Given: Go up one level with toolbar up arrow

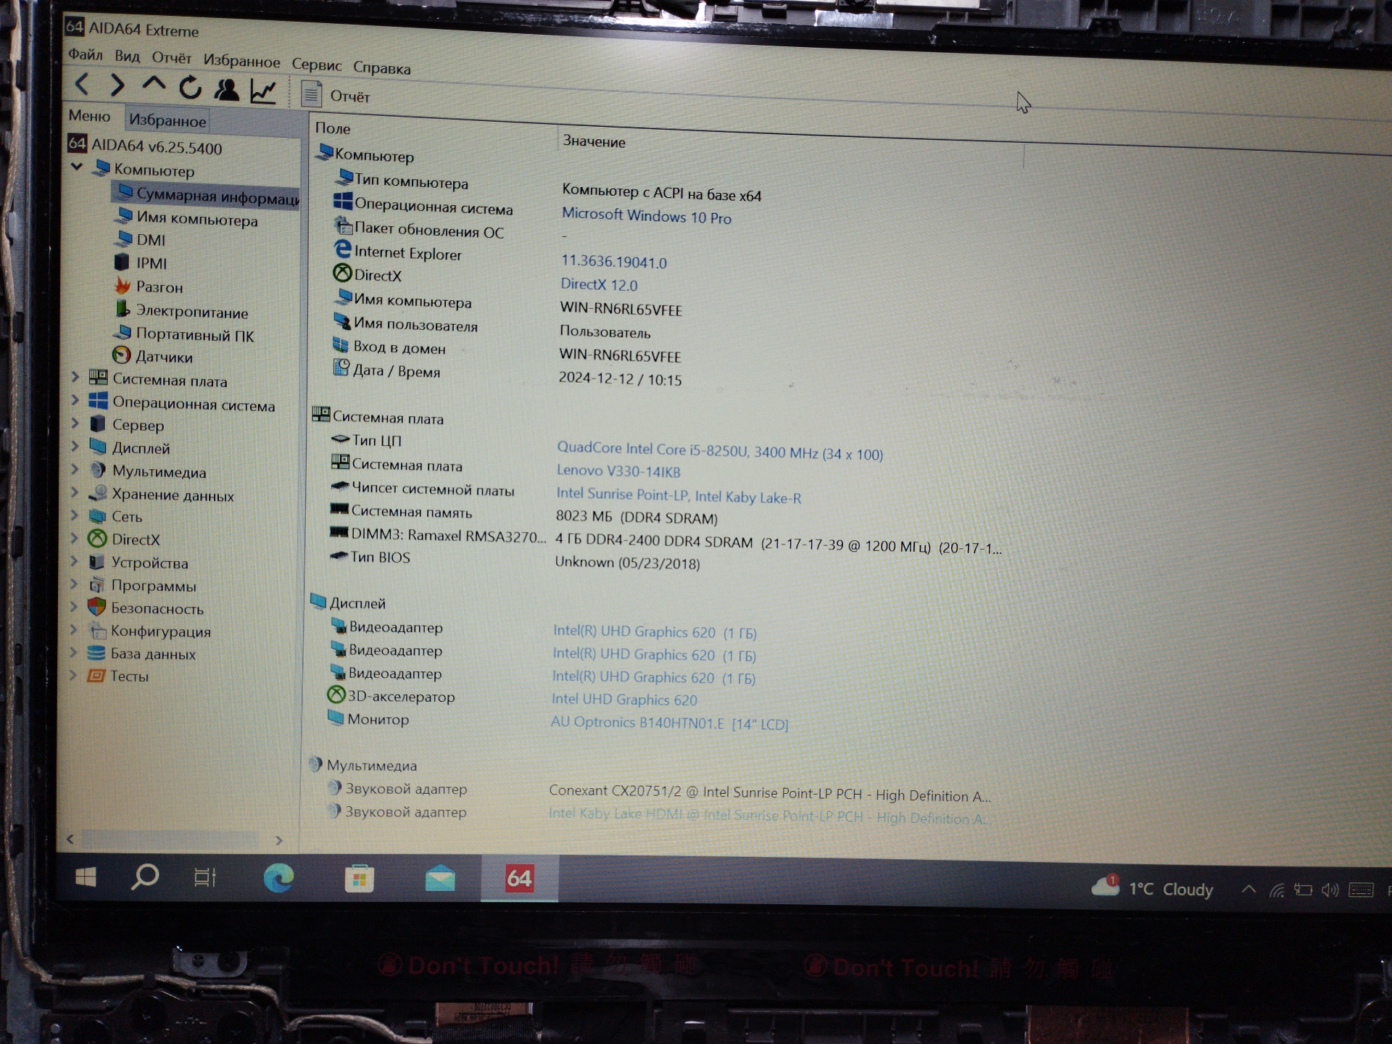Looking at the screenshot, I should tap(153, 86).
